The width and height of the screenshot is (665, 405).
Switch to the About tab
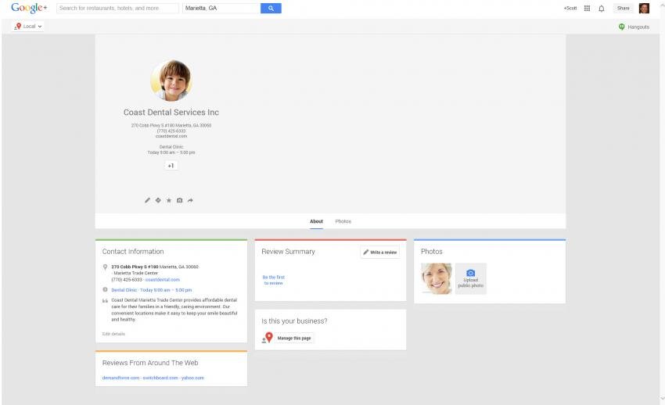[x=316, y=221]
